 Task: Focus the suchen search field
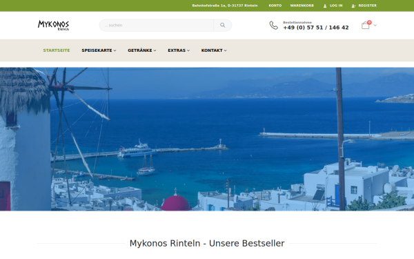pos(157,26)
